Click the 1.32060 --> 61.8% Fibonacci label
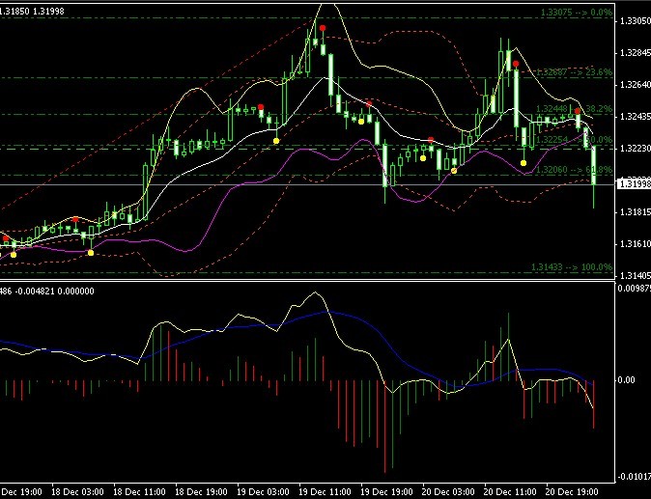Screen dimensions: 651x499 tap(574, 169)
